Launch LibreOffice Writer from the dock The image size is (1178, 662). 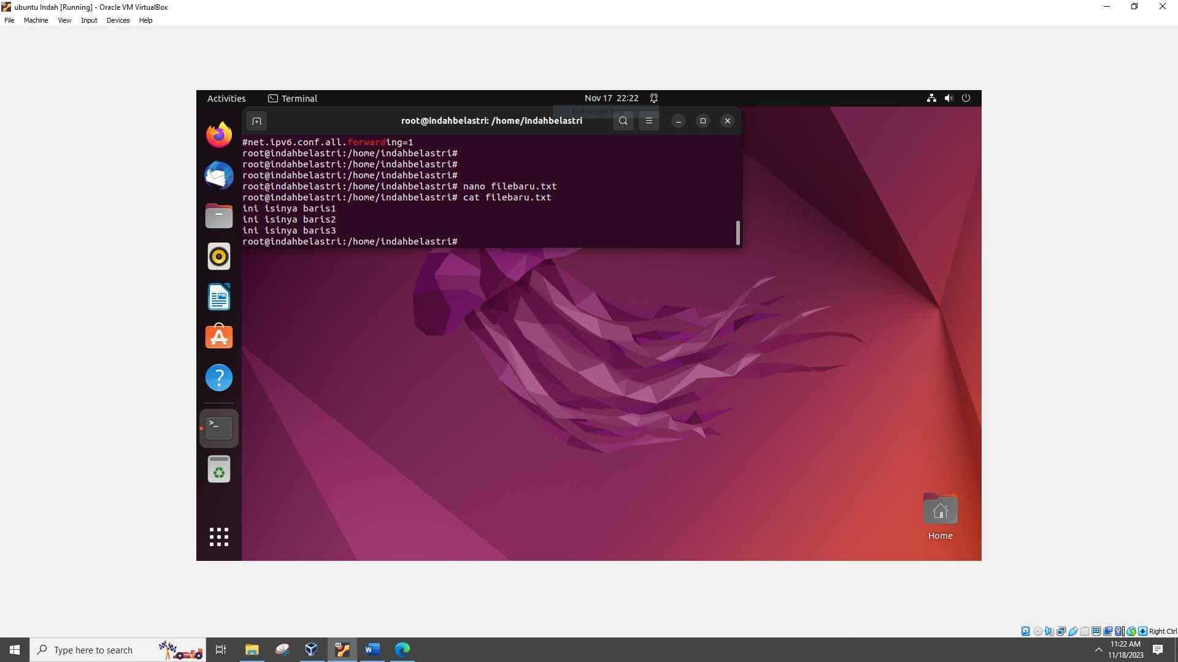(219, 297)
